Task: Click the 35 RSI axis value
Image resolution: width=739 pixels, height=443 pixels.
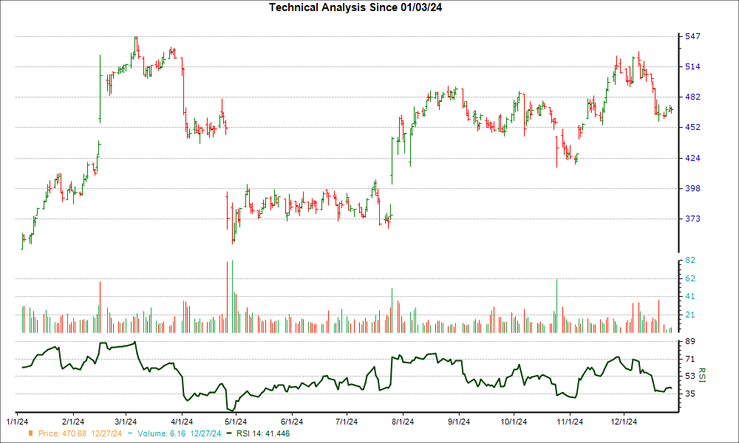Action: pos(689,394)
